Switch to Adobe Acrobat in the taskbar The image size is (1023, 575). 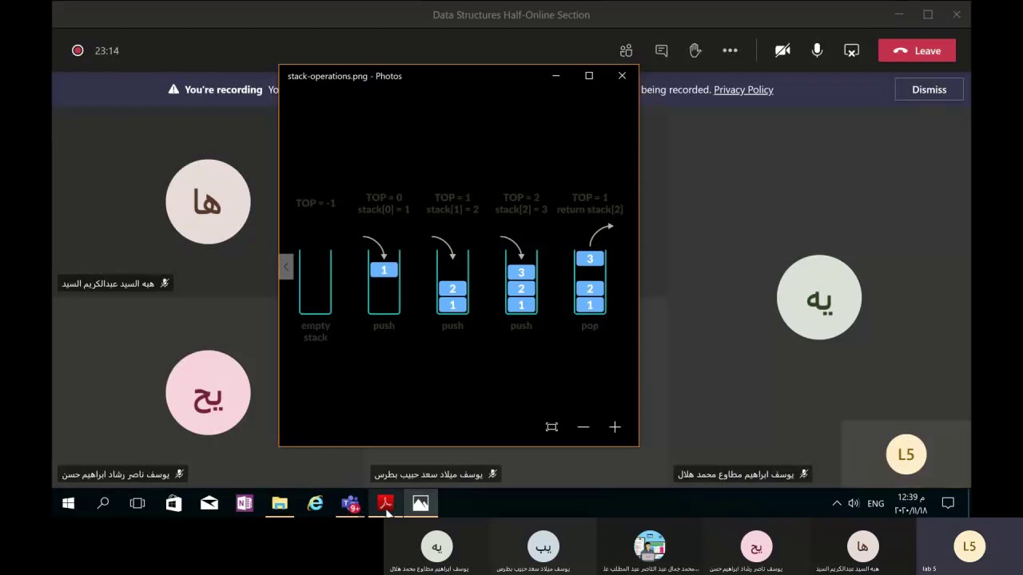click(385, 503)
